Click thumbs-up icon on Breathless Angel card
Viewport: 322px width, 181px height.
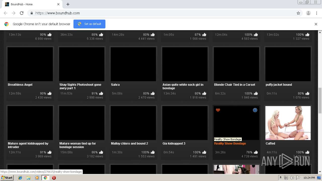(x=50, y=94)
